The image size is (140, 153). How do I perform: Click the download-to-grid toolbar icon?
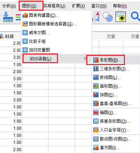click(8, 17)
